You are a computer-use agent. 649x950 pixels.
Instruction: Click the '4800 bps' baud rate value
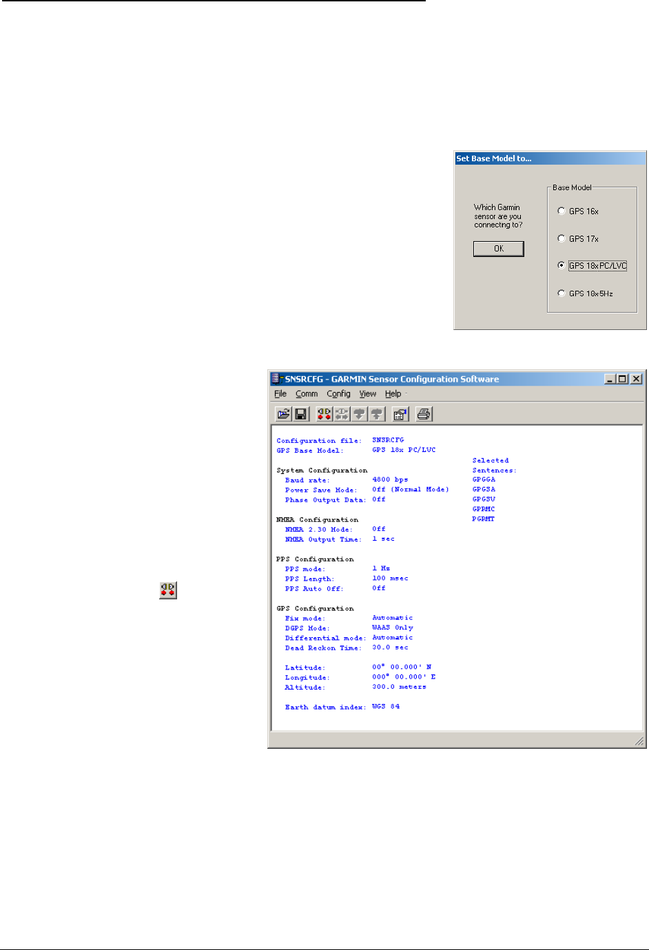click(390, 479)
